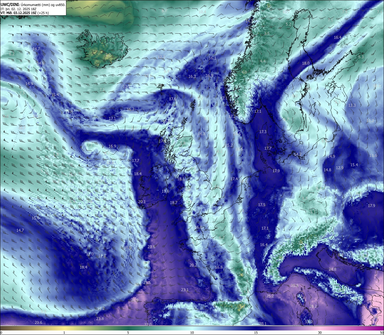Image resolution: width=384 pixels, height=335 pixels.
Task: Click the 17.5 value label
Action: click(262, 205)
